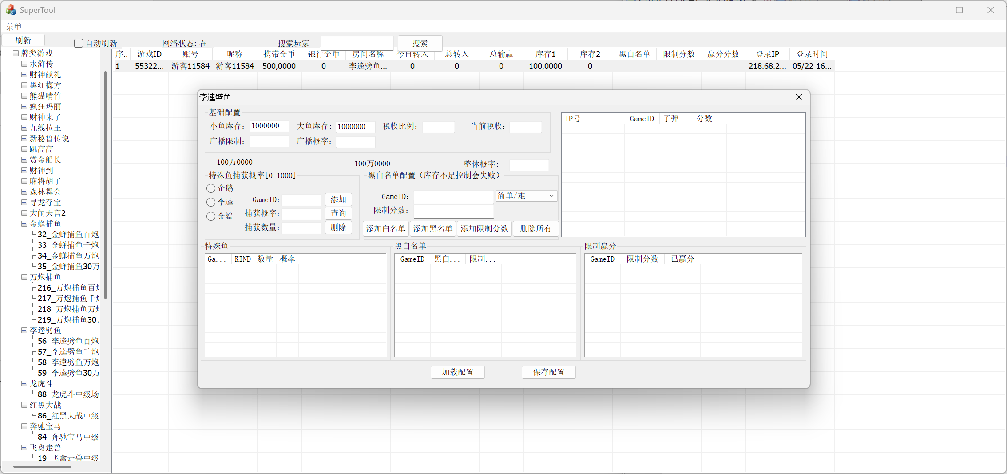
Task: Select the 李逵 radio button
Action: pyautogui.click(x=211, y=202)
